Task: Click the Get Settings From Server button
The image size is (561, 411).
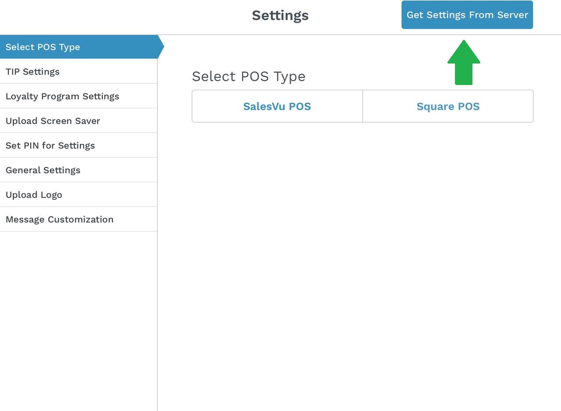Action: [x=467, y=15]
